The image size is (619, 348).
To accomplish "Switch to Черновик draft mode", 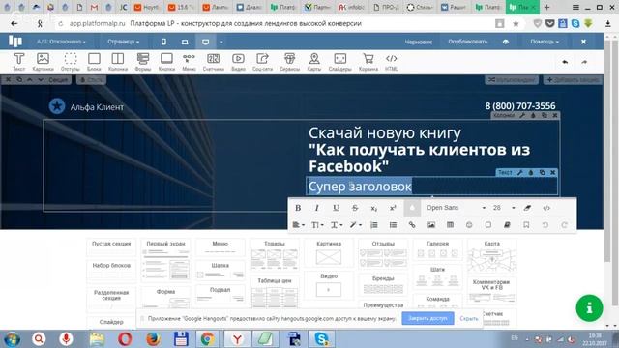I will [418, 42].
